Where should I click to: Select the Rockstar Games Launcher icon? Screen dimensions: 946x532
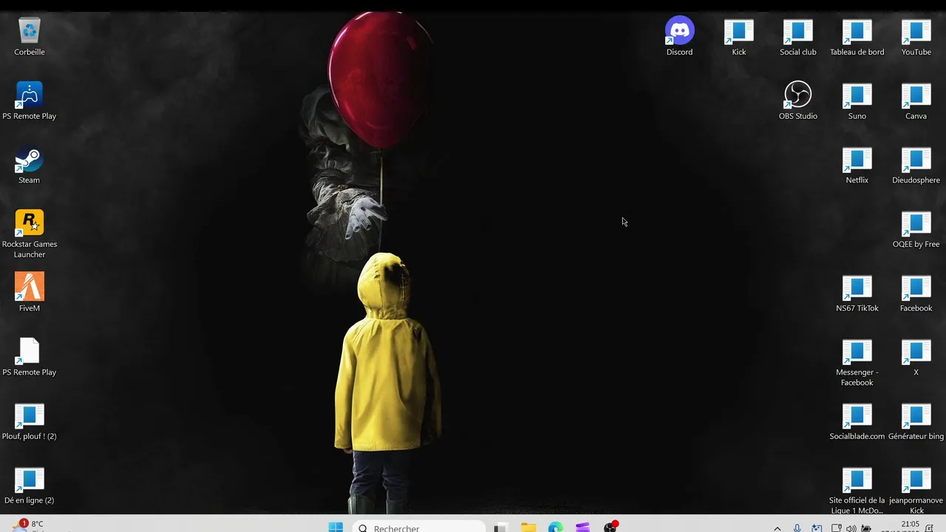click(30, 234)
